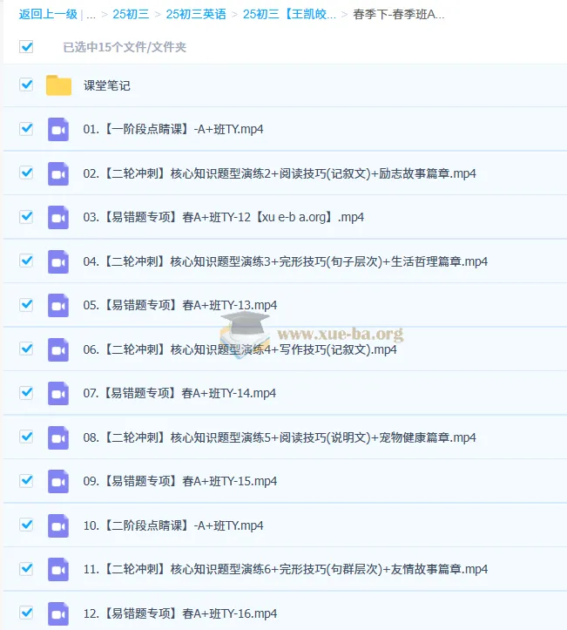Screen dimensions: 567x630
Task: Open file 08 宠物健康篇章 video
Action: pyautogui.click(x=279, y=437)
